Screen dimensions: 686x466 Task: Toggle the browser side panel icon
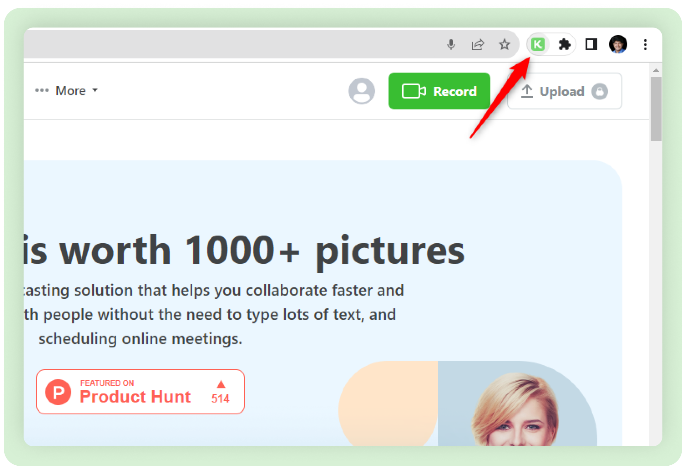coord(591,44)
